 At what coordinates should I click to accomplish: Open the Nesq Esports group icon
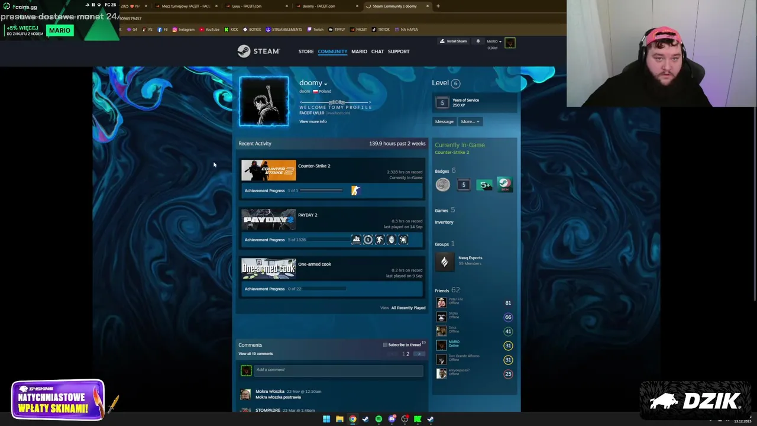click(445, 262)
